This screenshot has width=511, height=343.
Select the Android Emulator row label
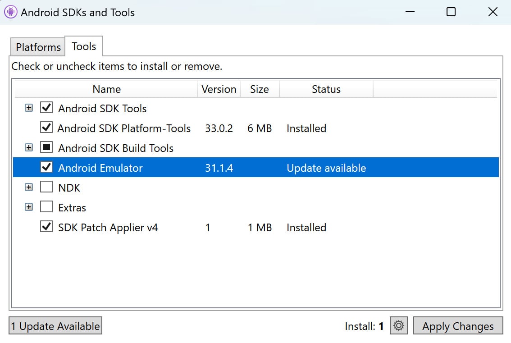[x=100, y=168]
